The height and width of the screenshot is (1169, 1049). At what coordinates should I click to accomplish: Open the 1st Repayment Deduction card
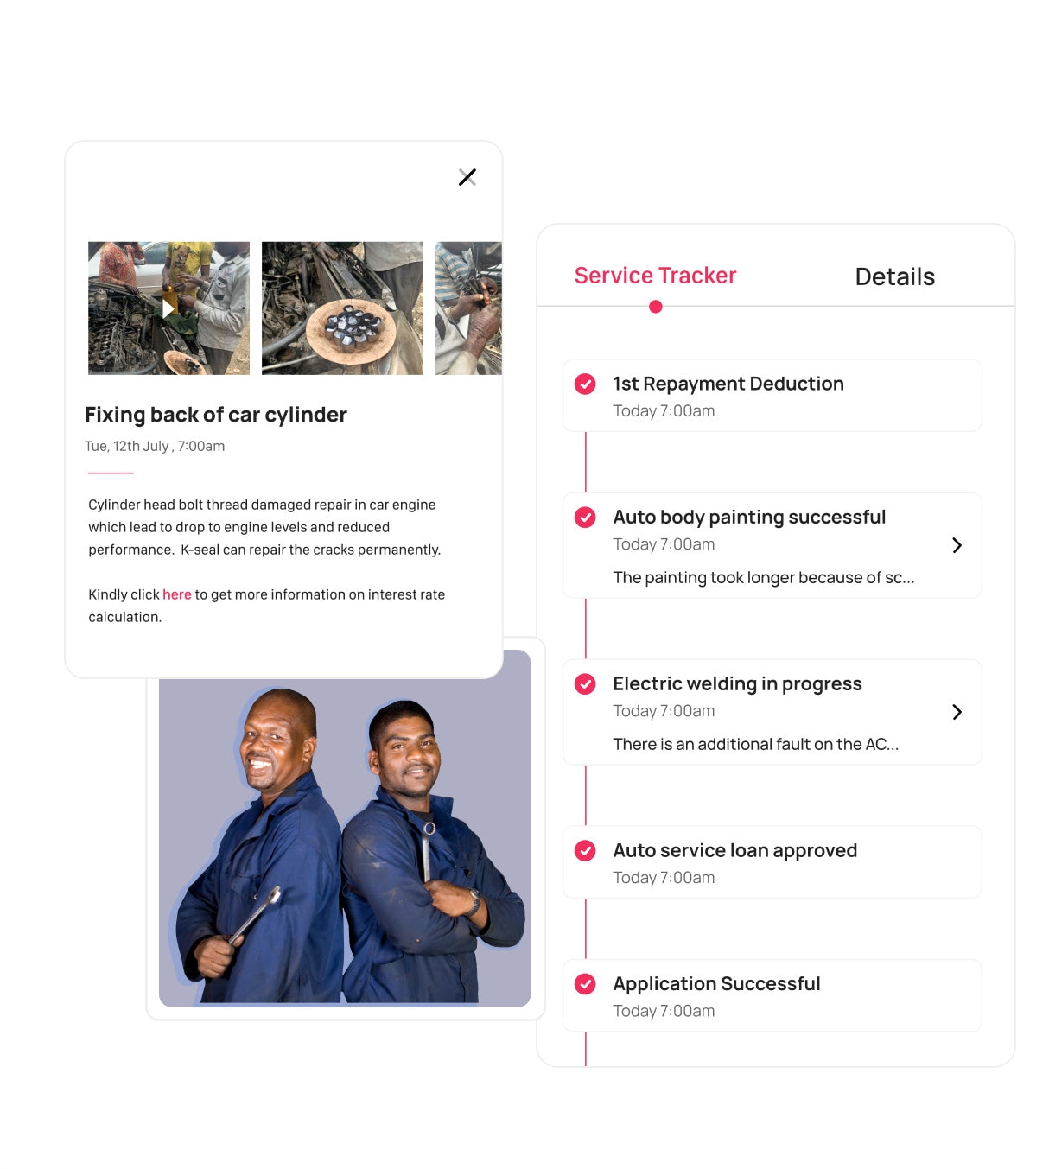772,396
